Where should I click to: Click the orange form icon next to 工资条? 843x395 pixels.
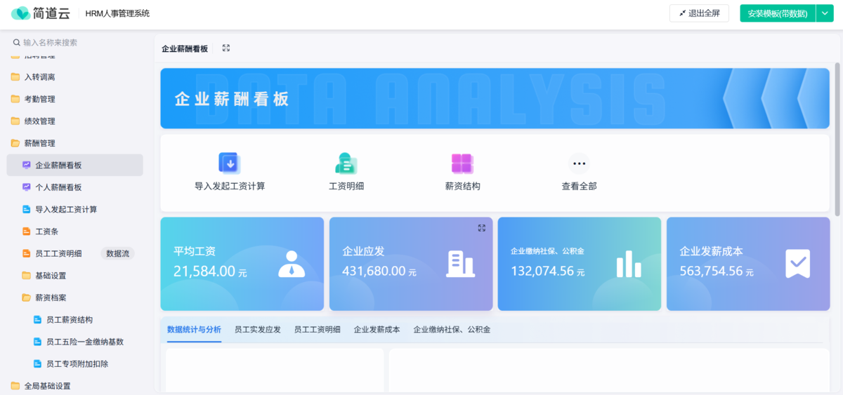click(27, 232)
